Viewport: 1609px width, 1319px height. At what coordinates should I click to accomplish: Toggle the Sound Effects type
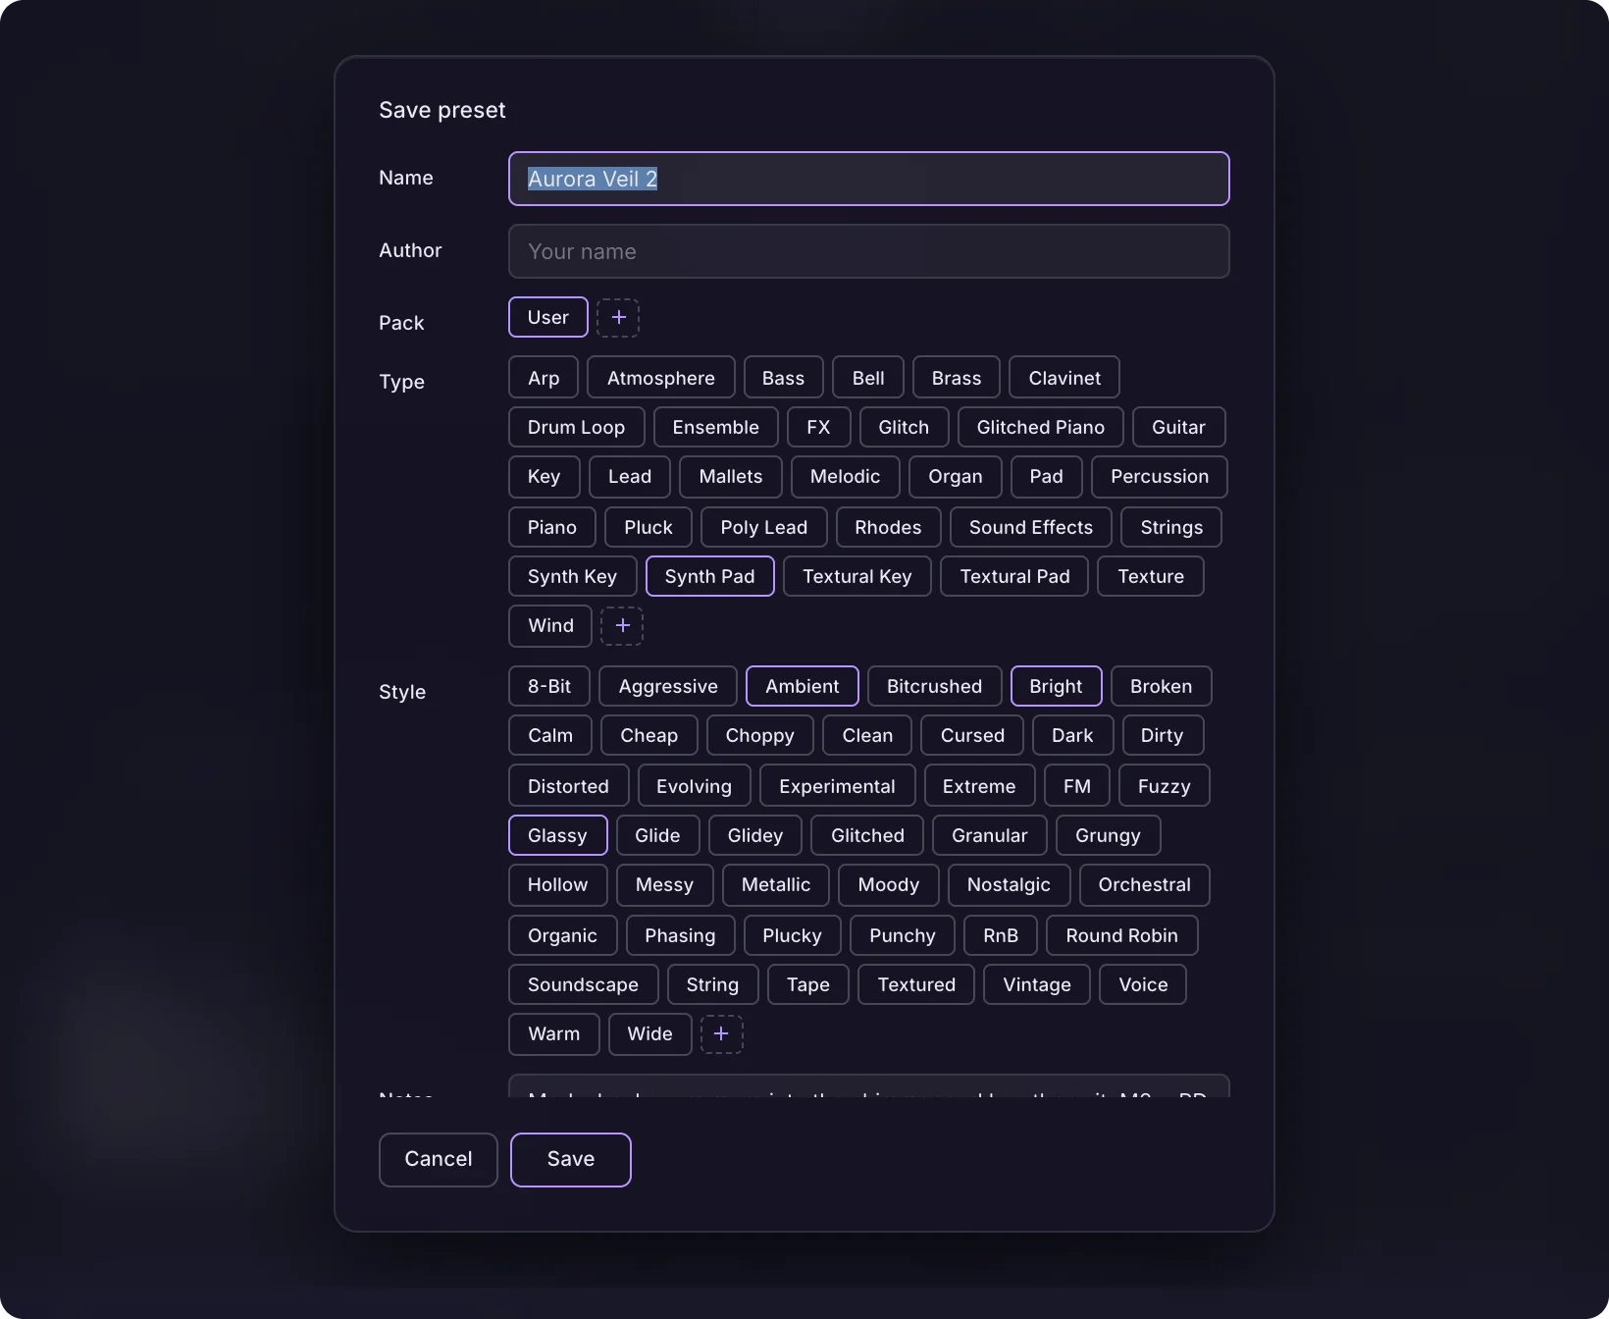(1030, 527)
